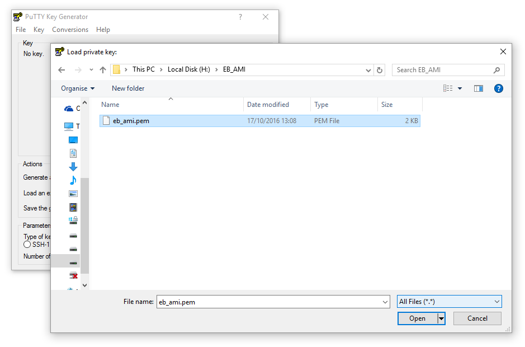The width and height of the screenshot is (525, 347).
Task: Click the search magnifier icon
Action: point(497,70)
